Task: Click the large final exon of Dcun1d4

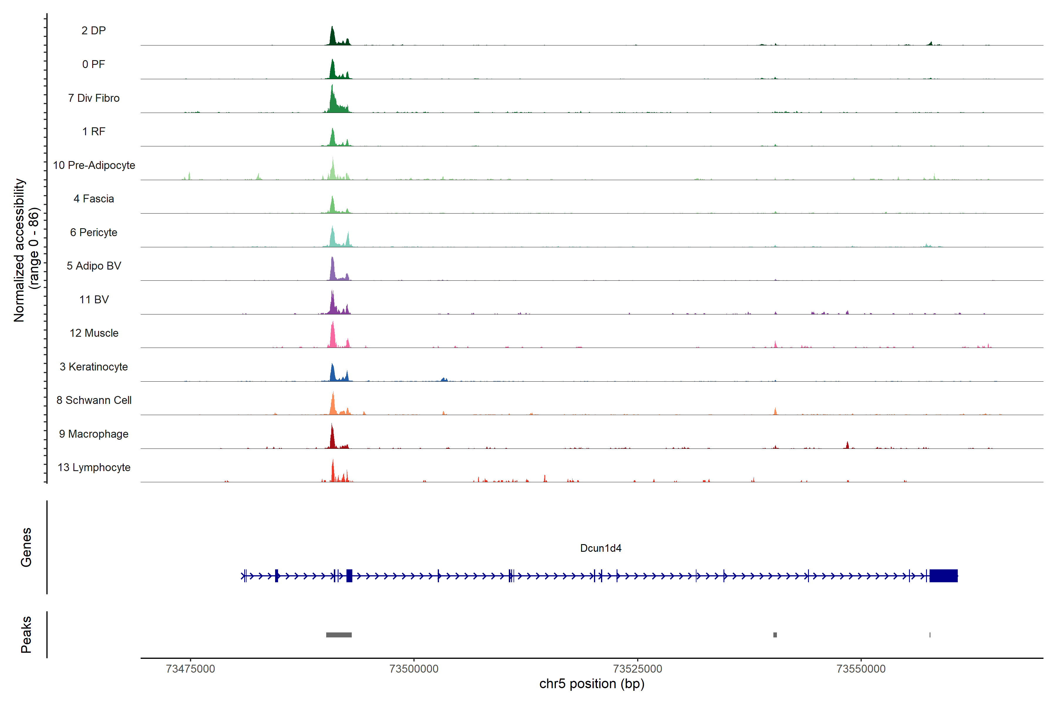Action: 943,576
